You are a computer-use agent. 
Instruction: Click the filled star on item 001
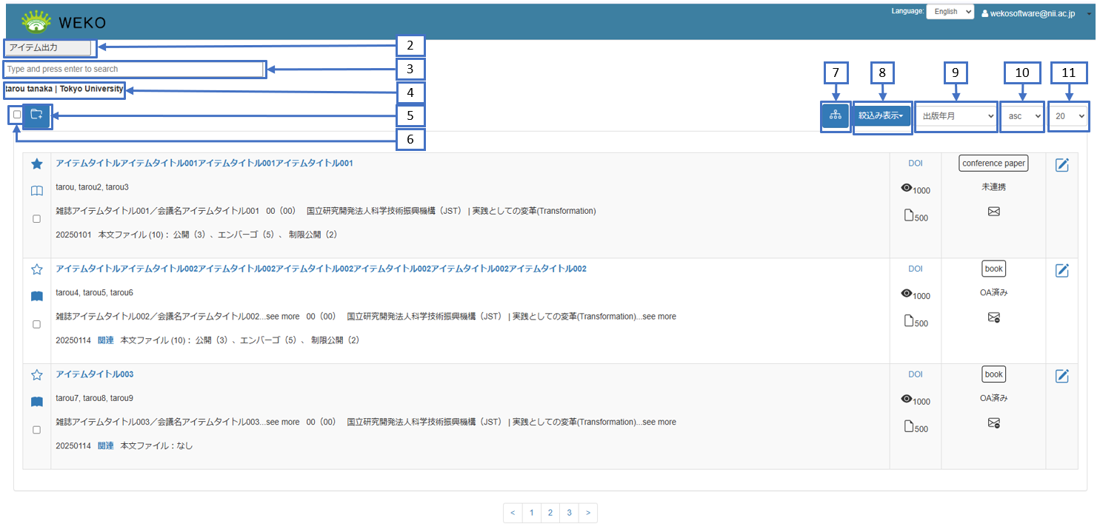pos(37,164)
